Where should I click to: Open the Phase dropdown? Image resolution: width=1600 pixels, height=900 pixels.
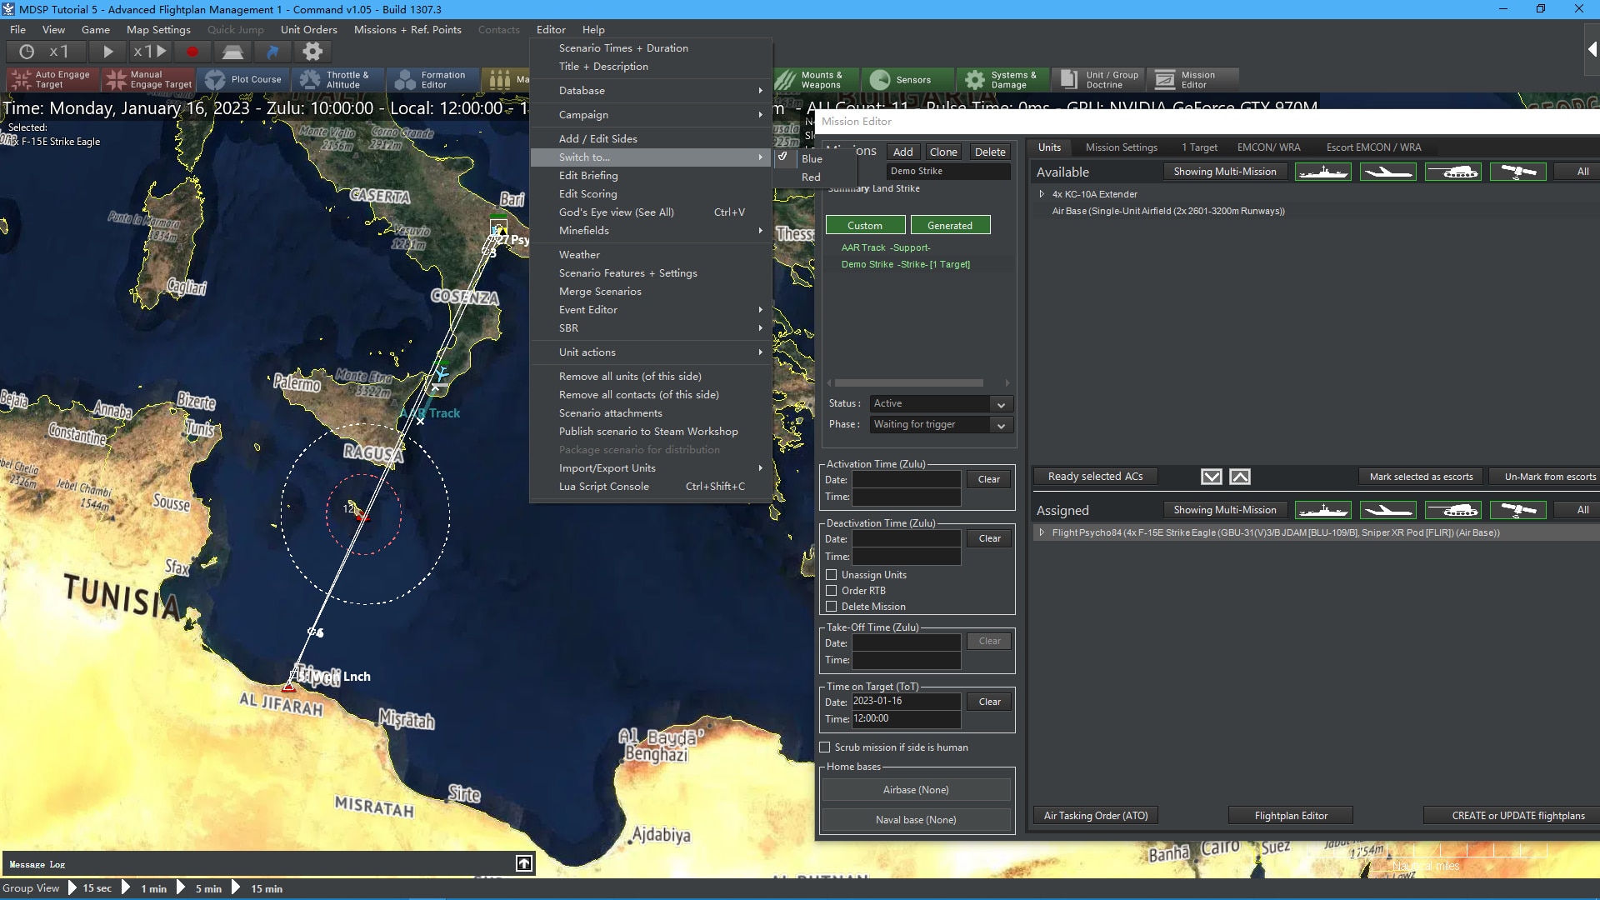point(941,424)
